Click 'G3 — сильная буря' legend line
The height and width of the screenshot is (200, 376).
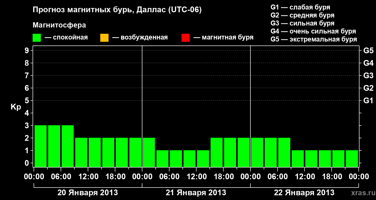coord(303,23)
